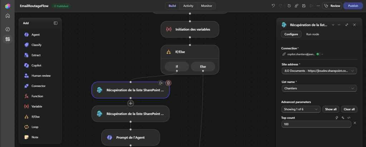Click the Published status badge
Screen dimensions: 366x147
pyautogui.click(x=61, y=6)
